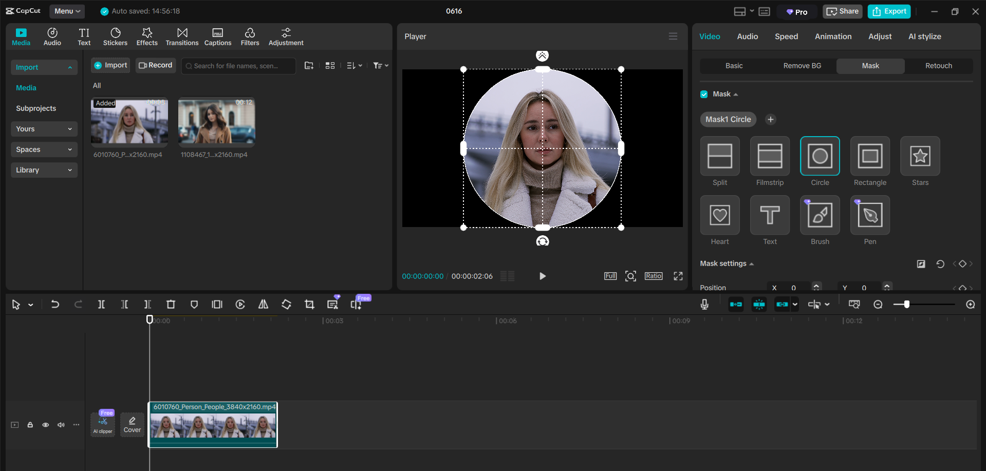Select the 1108467 video thumbnail
The height and width of the screenshot is (471, 986).
click(x=216, y=122)
